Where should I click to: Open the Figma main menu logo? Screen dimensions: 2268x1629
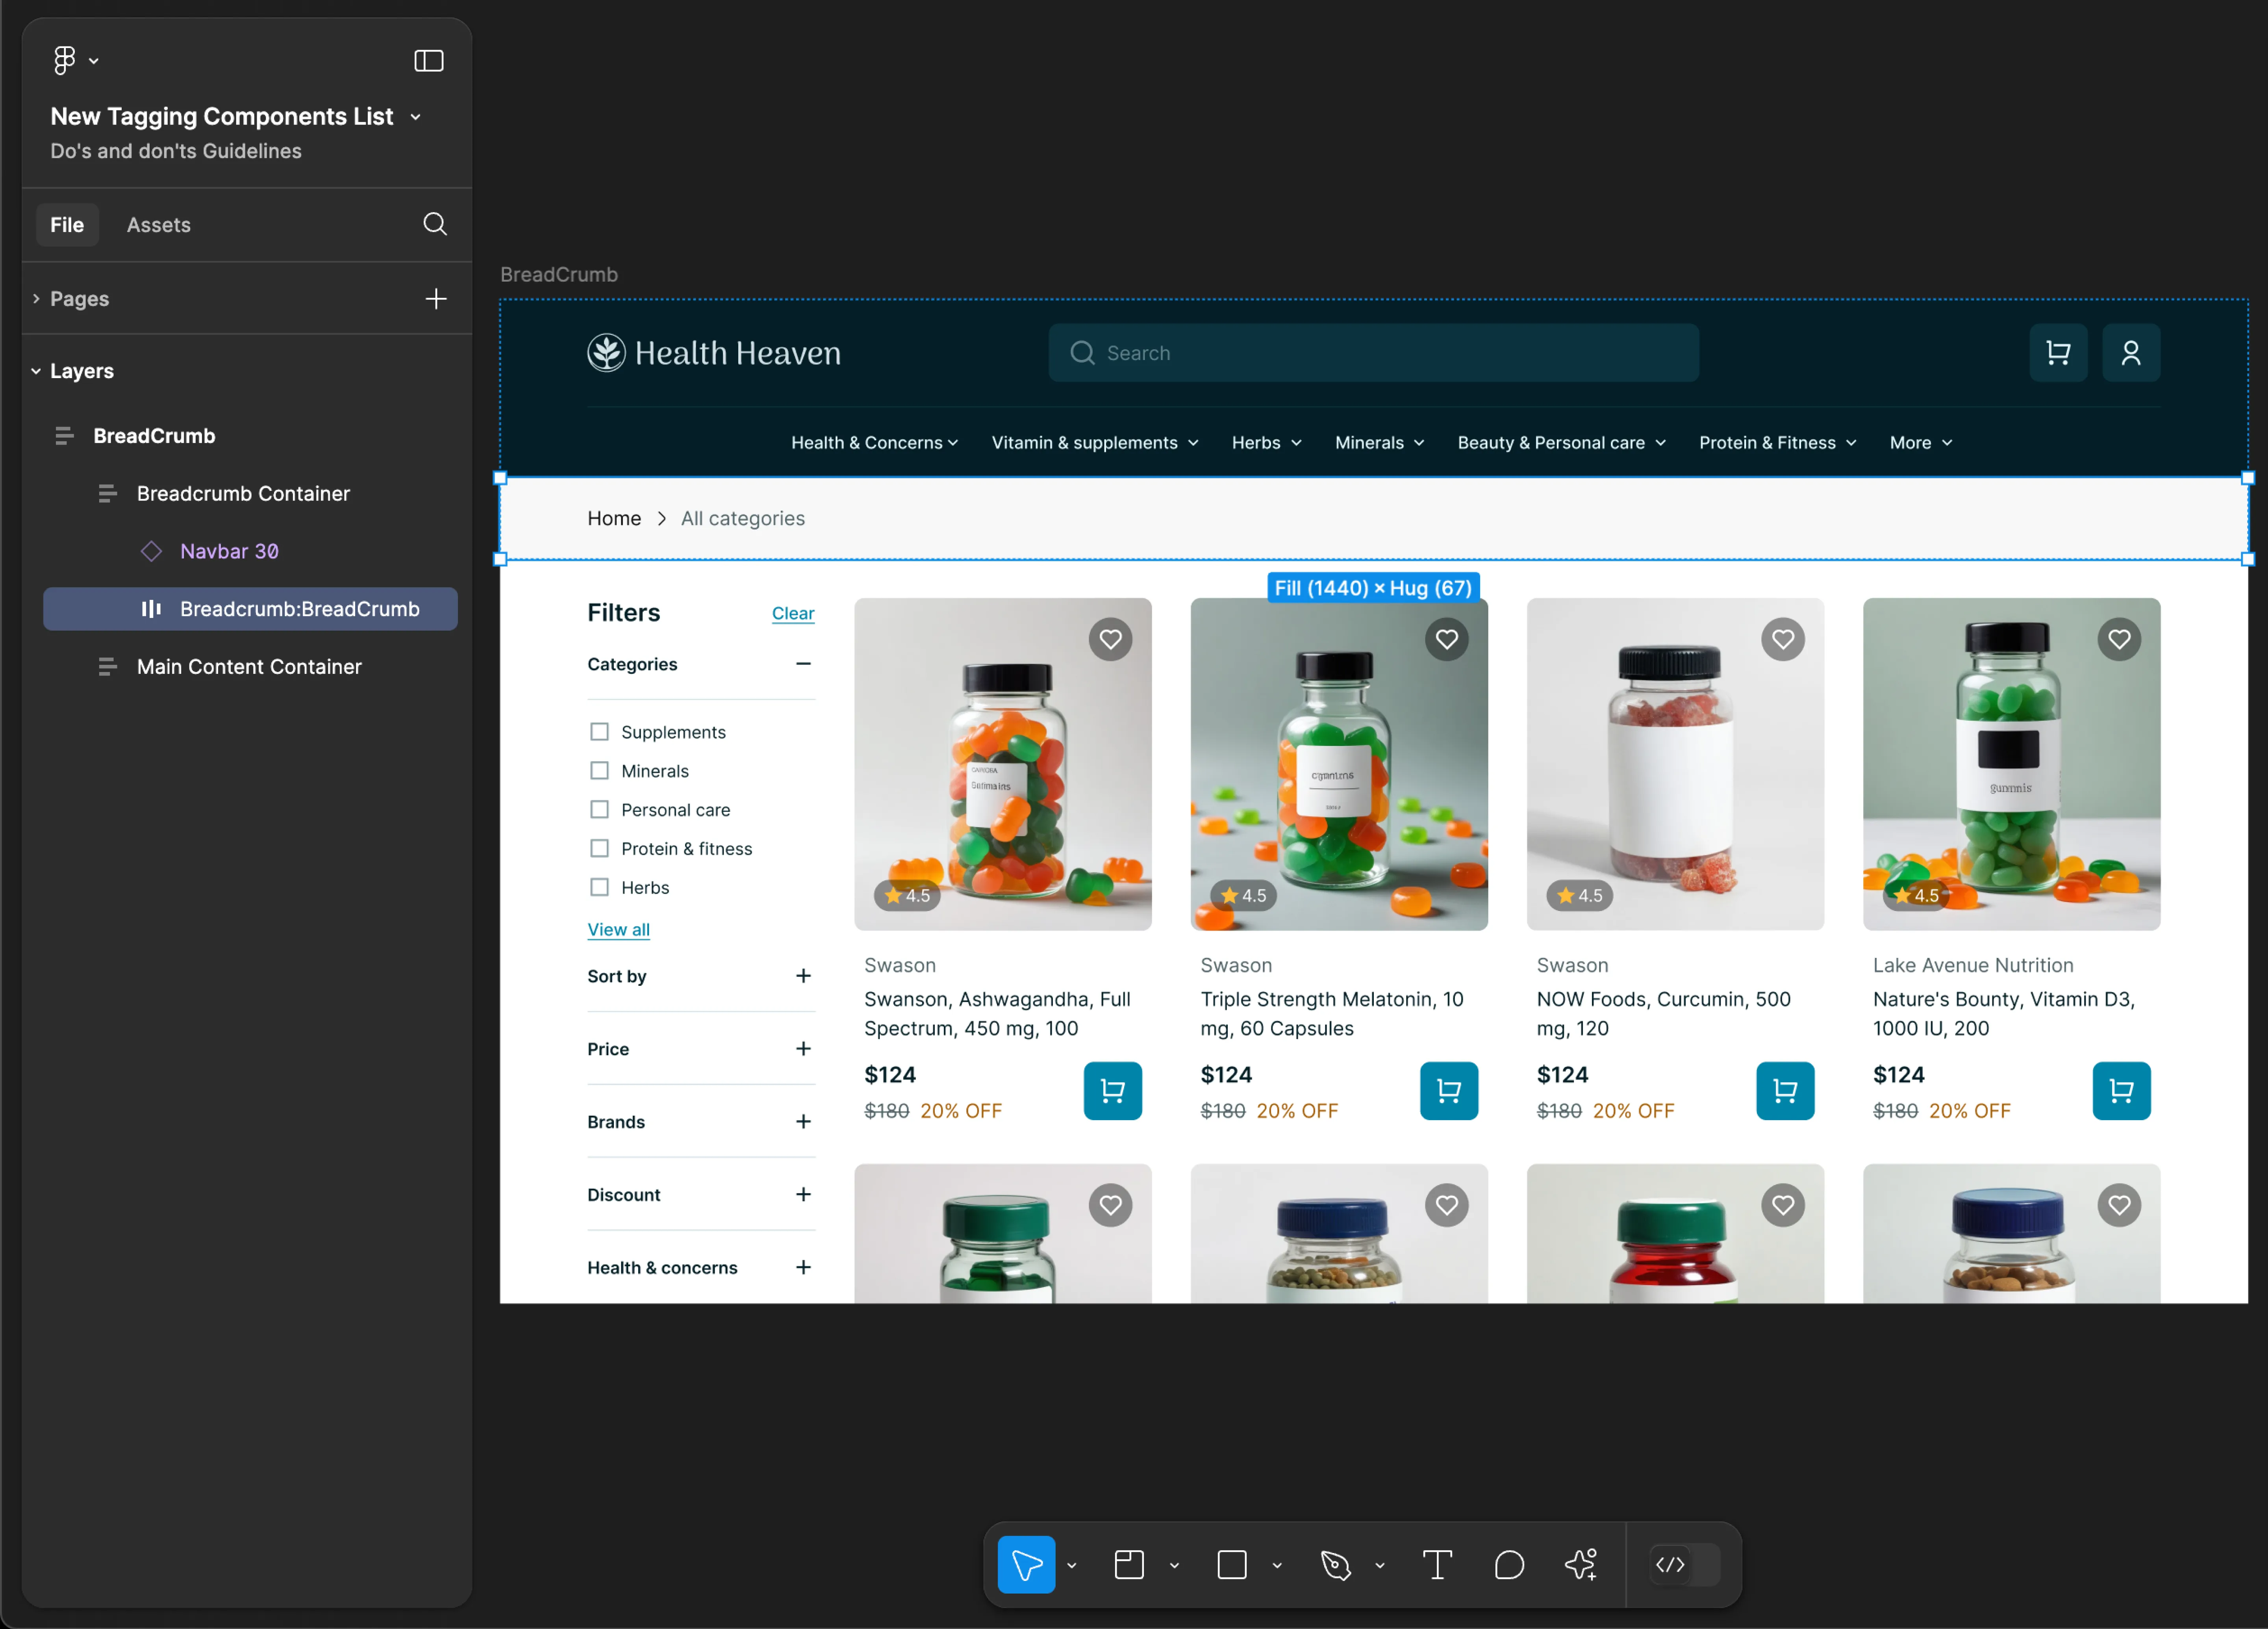pyautogui.click(x=65, y=60)
